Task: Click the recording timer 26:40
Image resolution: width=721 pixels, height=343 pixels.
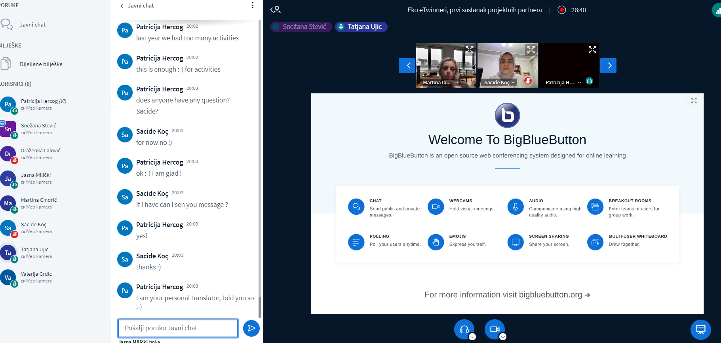Action: pyautogui.click(x=578, y=10)
